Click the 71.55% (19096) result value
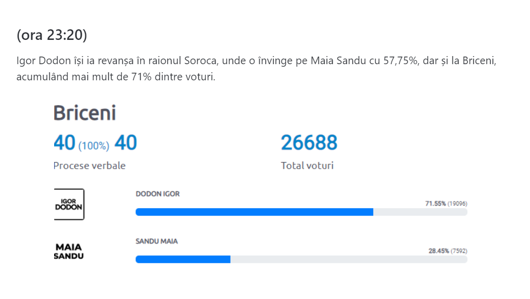 (446, 204)
